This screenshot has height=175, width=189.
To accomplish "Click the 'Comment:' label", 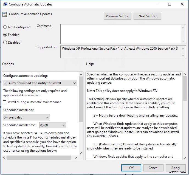I will click(44, 26).
